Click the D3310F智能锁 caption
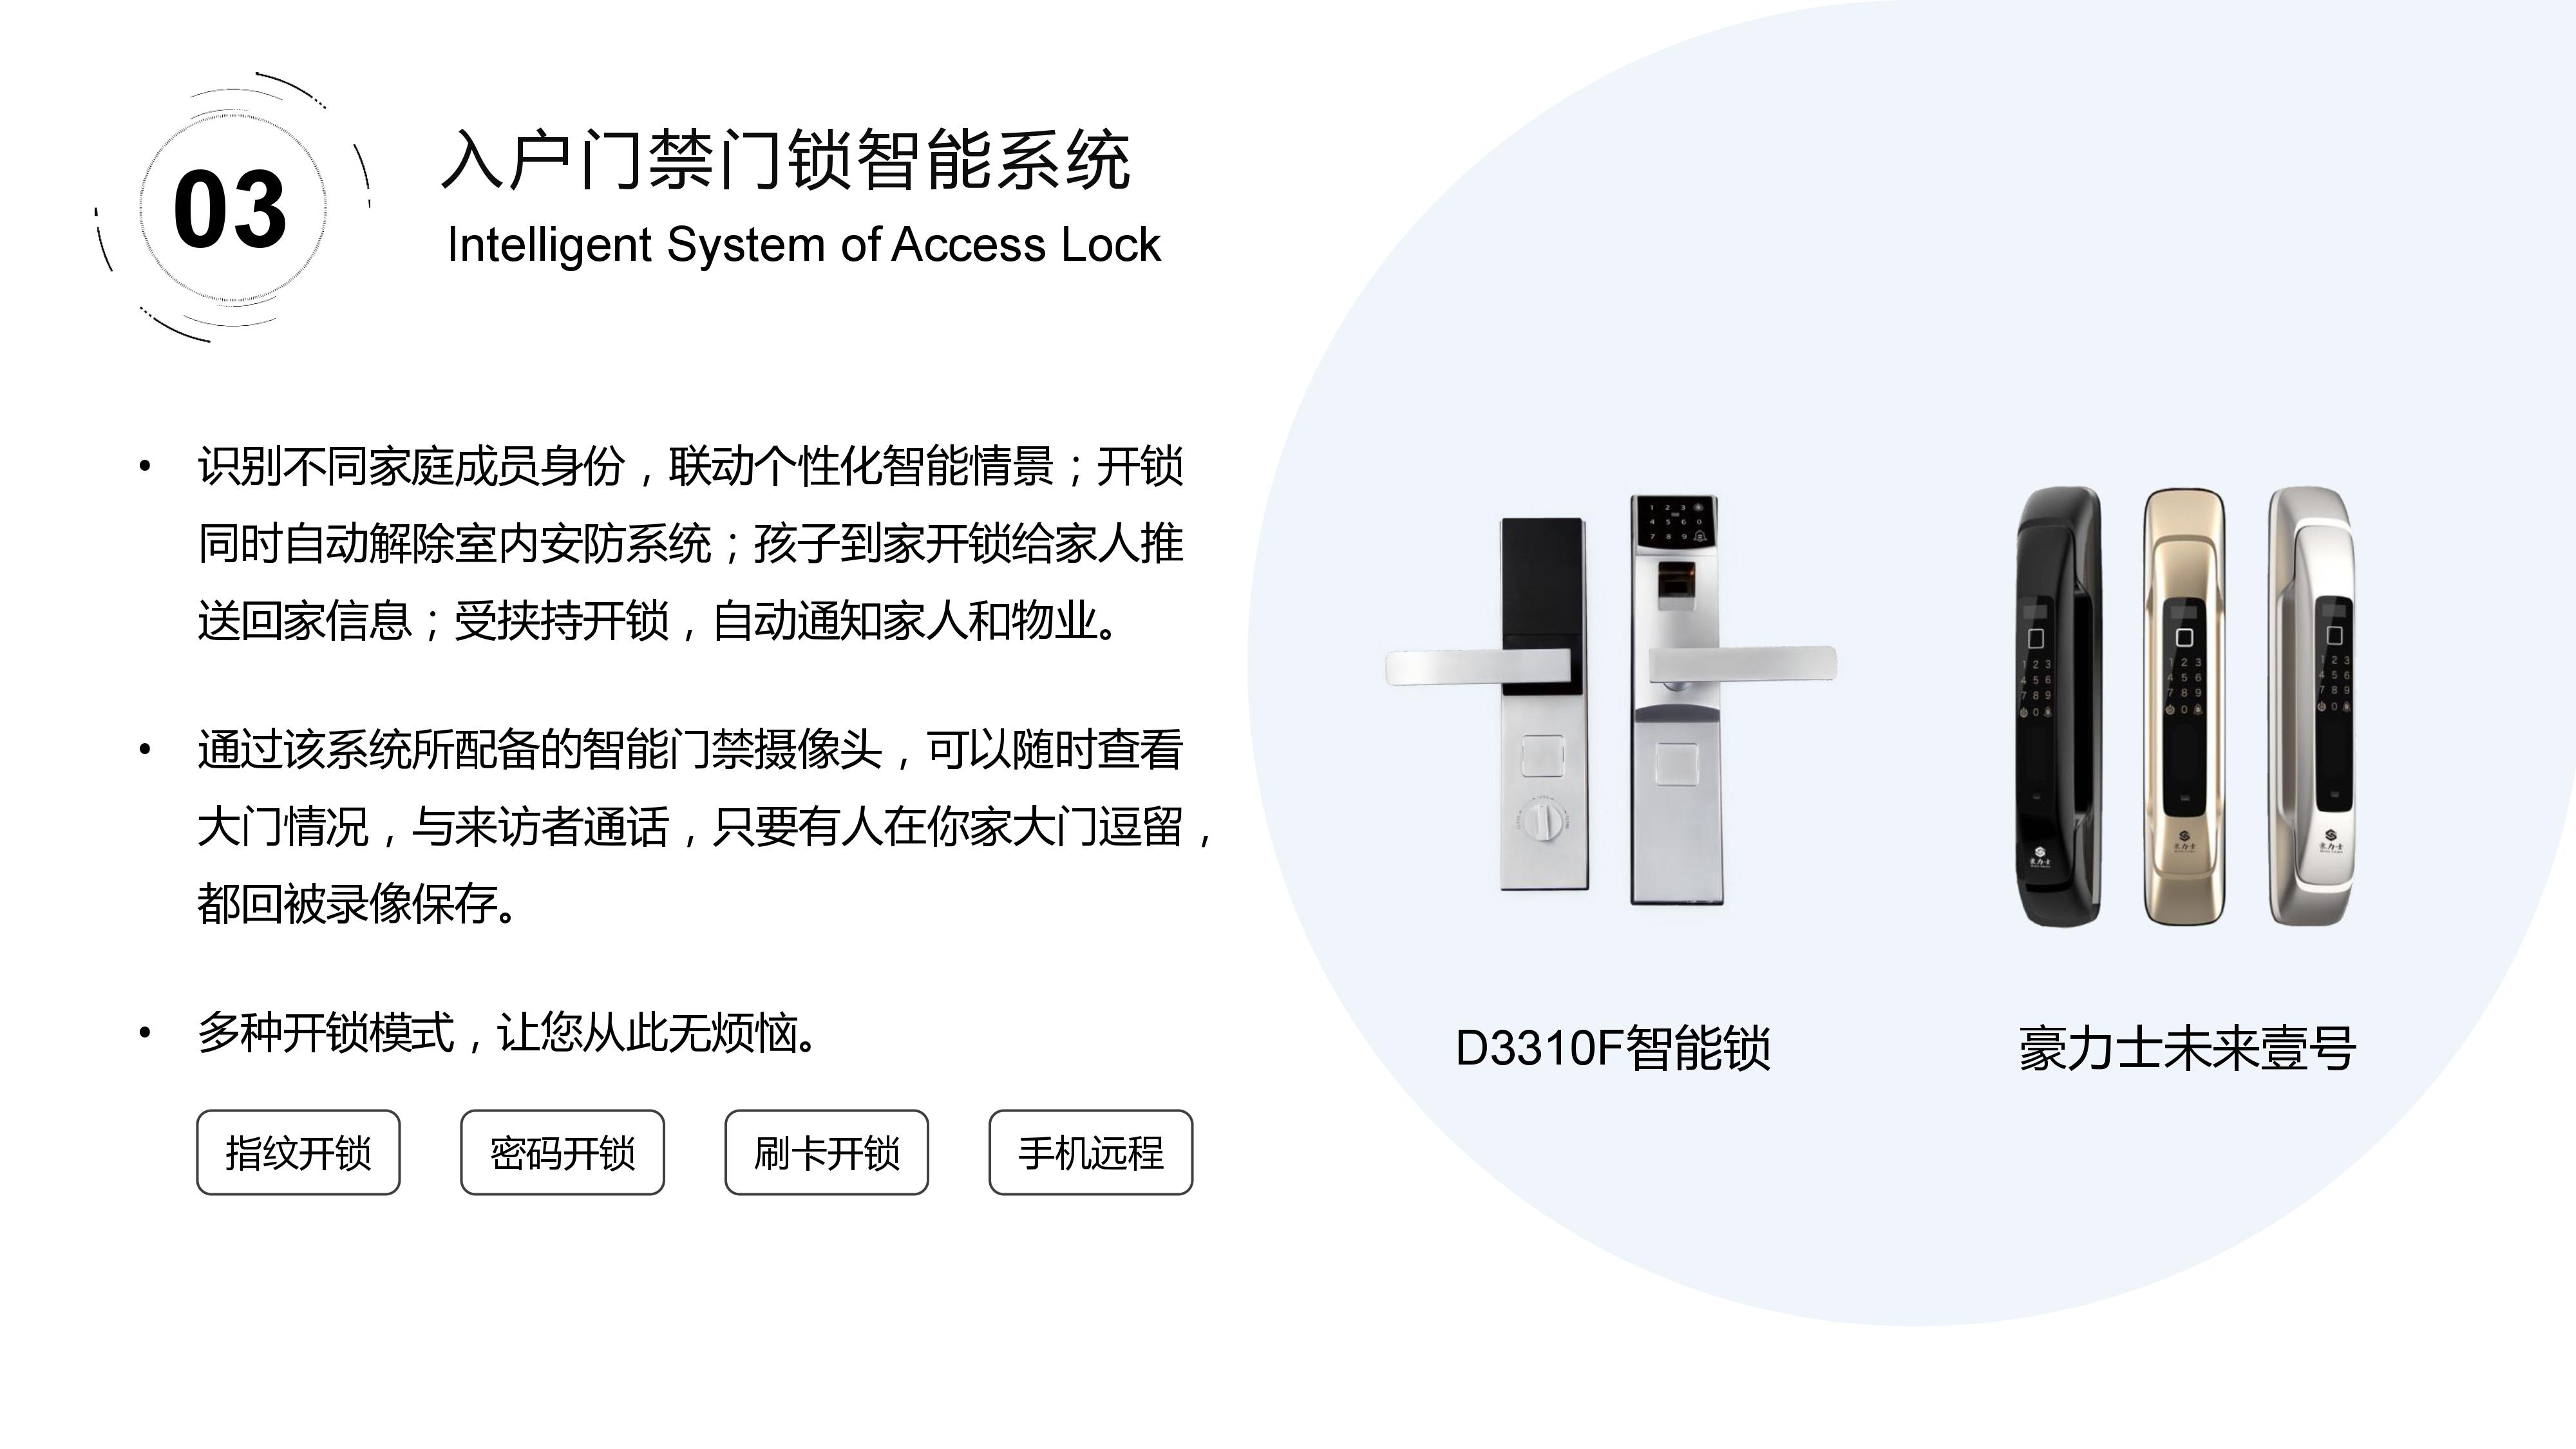The width and height of the screenshot is (2576, 1449). (1612, 1048)
